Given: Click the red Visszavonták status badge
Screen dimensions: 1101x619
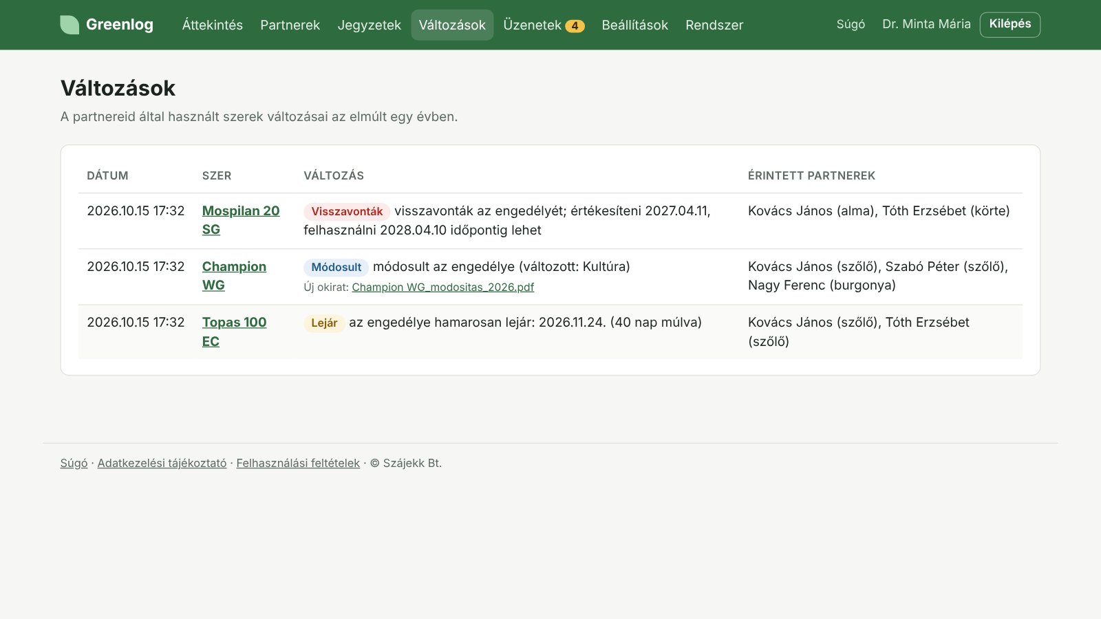Looking at the screenshot, I should click(347, 212).
